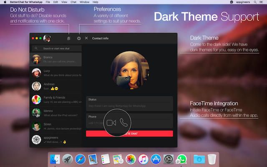The width and height of the screenshot is (267, 167).
Task: Start a FaceTime video call
Action: 111,123
